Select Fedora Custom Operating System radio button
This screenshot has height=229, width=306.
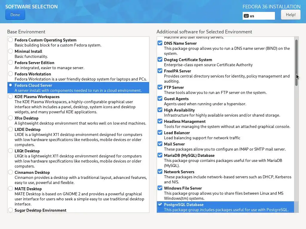point(10,40)
